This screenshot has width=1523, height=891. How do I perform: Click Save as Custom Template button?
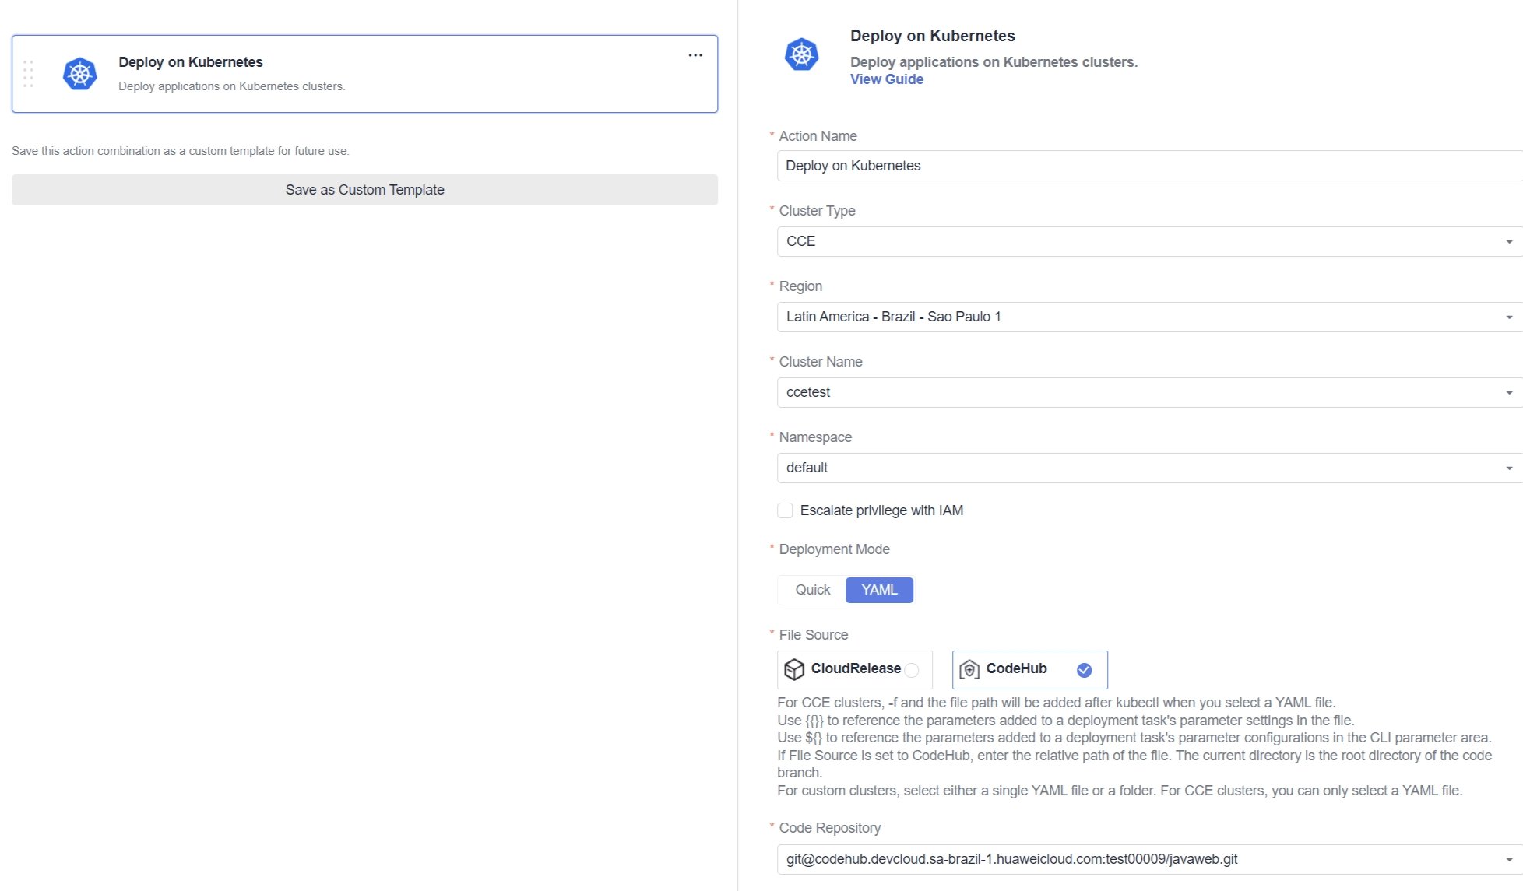tap(364, 190)
